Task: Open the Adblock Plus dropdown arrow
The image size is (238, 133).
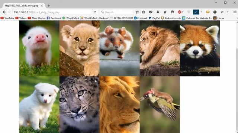Action: pyautogui.click(x=183, y=12)
